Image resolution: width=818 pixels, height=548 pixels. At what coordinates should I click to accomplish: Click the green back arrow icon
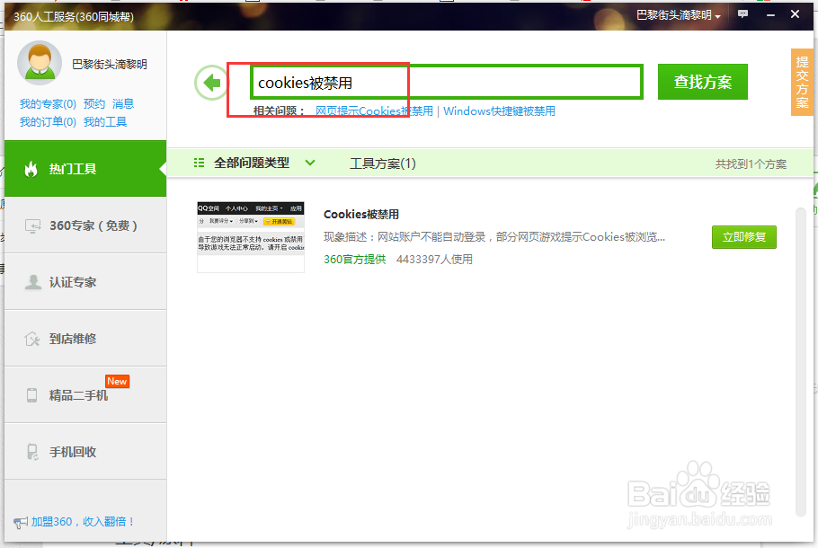coord(211,83)
